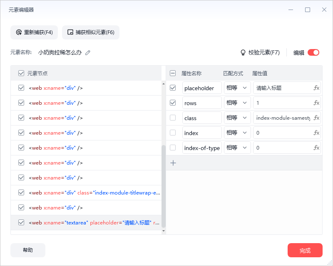Enable the class attribute checkbox
The width and height of the screenshot is (333, 266).
[x=173, y=118]
